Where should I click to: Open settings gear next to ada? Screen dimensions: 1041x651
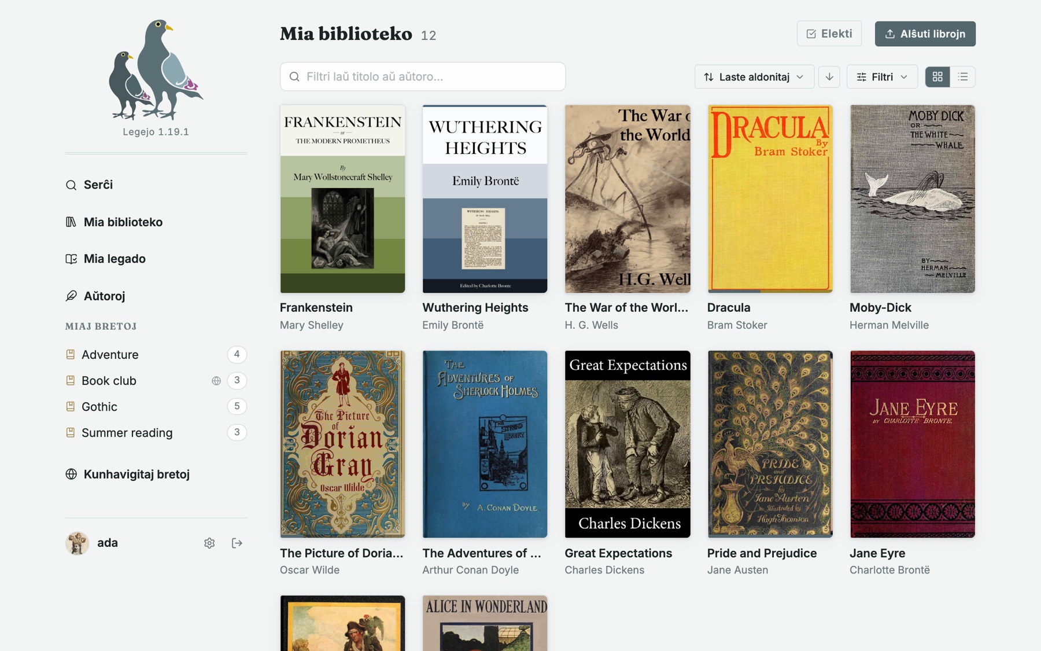[x=209, y=543]
